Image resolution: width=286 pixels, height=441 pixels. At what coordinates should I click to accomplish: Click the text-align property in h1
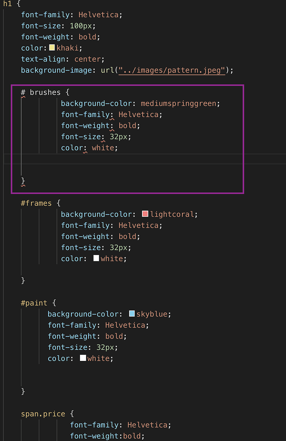pyautogui.click(x=43, y=59)
